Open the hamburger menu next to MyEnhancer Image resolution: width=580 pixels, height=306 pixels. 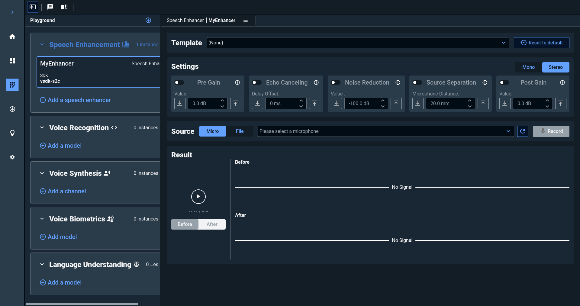[x=246, y=20]
